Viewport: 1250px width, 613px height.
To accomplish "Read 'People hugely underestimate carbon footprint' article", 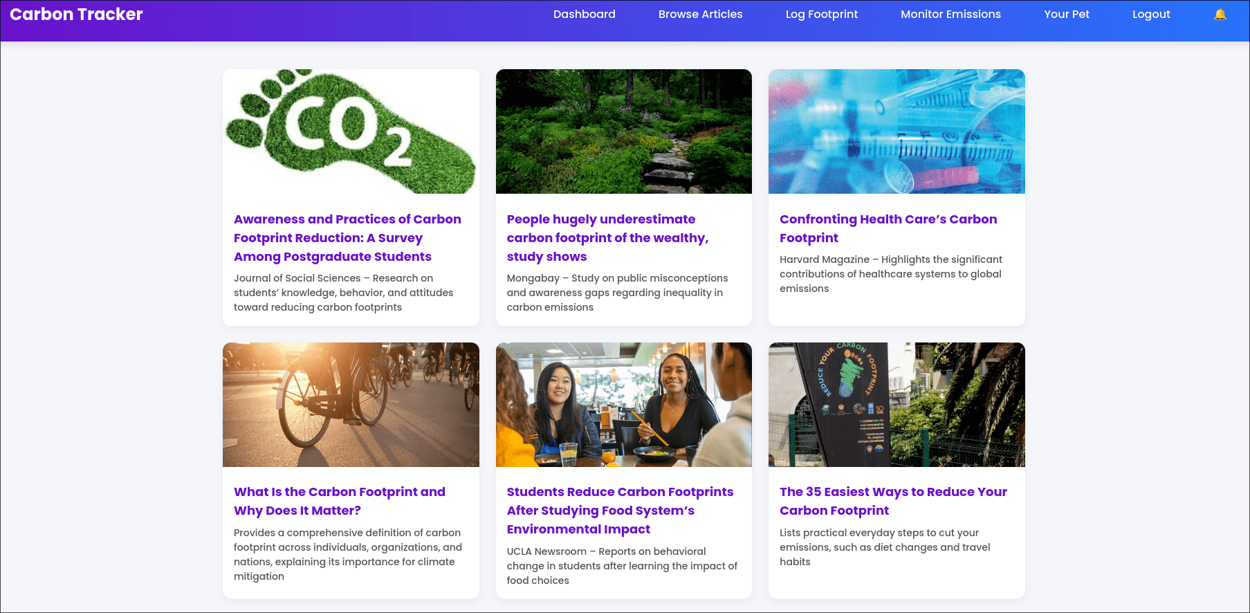I will click(607, 238).
